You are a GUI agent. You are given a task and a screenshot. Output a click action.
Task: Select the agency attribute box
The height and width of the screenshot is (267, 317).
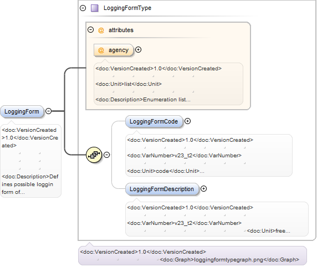[114, 50]
